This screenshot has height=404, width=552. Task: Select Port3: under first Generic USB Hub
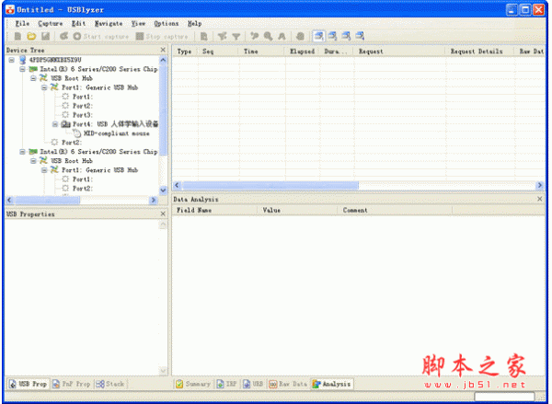click(x=83, y=115)
